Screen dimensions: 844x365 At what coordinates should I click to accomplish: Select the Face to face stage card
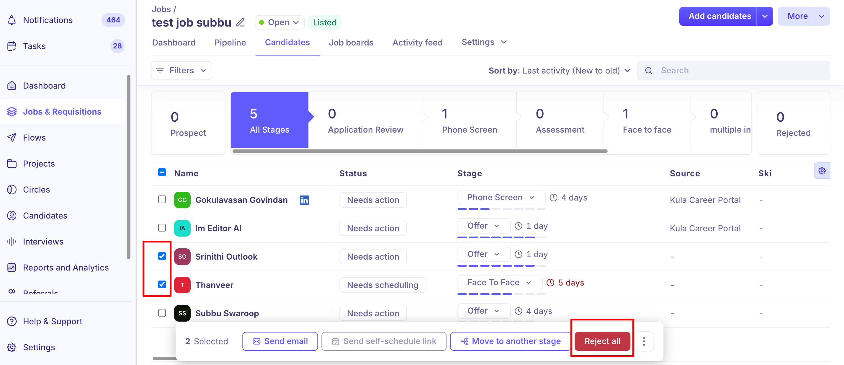point(647,120)
